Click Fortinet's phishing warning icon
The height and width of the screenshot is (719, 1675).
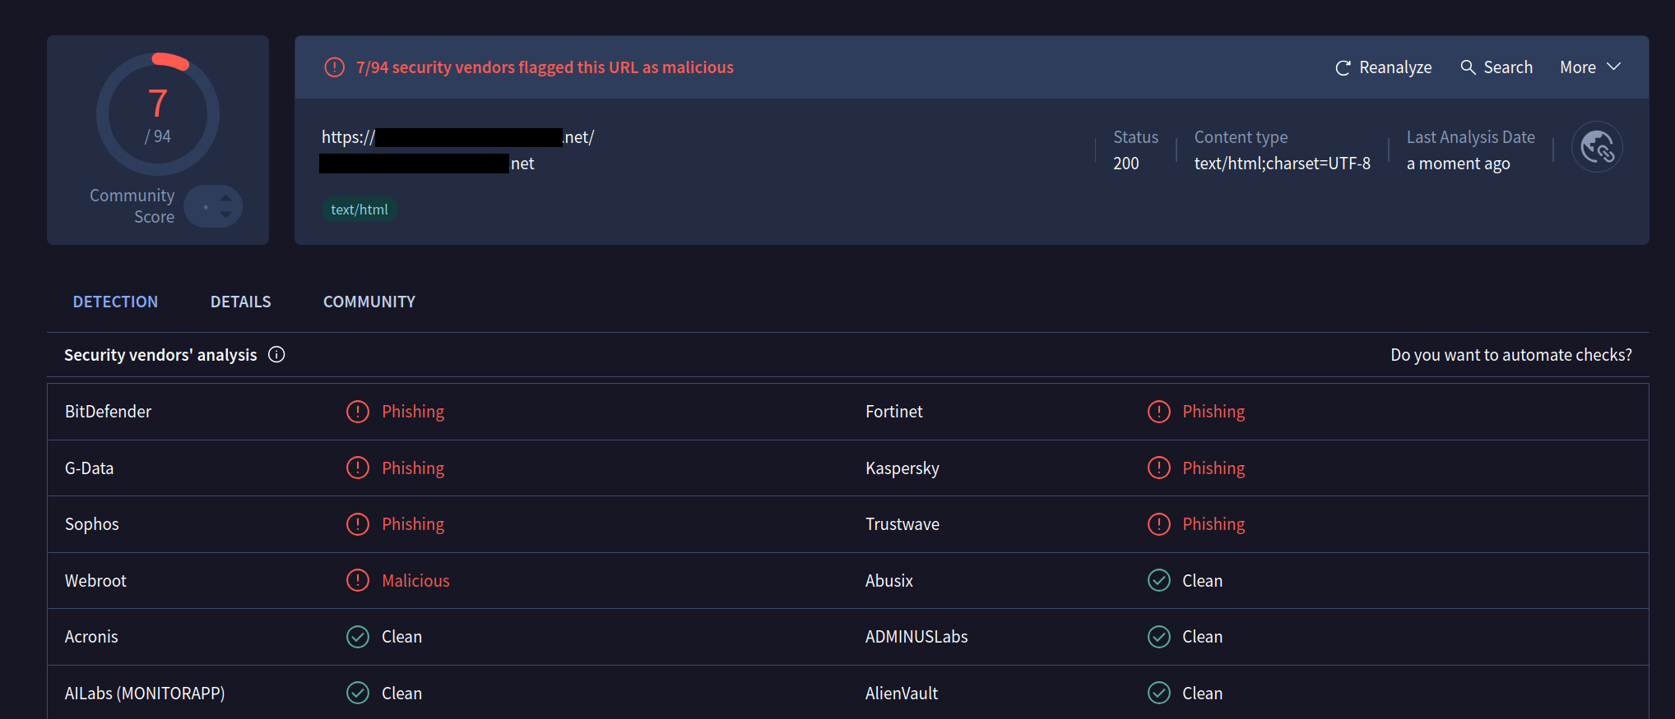[1159, 412]
